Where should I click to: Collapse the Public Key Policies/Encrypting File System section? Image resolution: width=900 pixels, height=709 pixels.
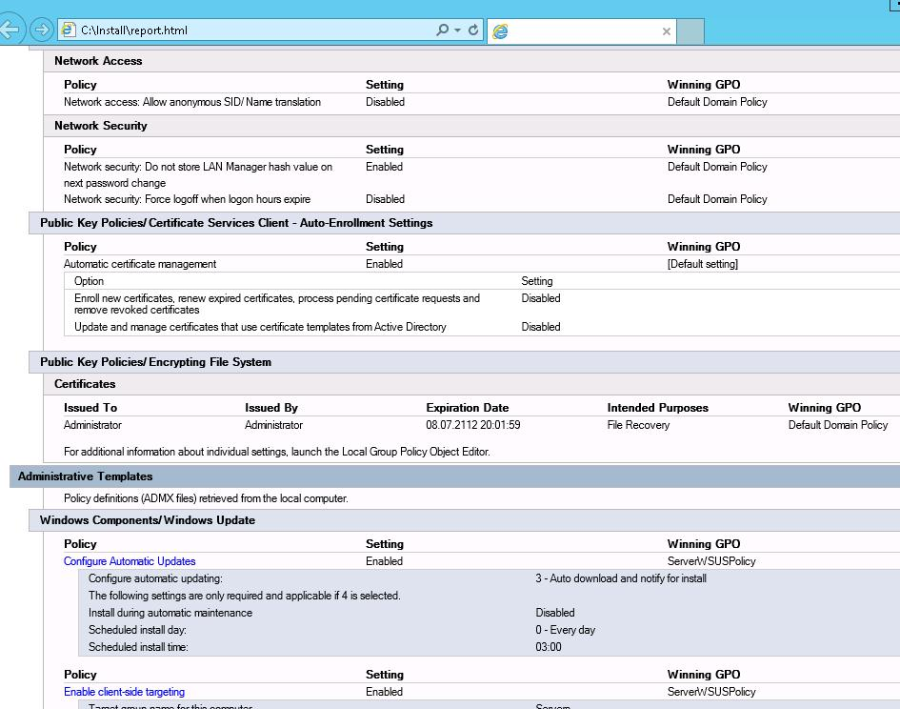tap(155, 362)
